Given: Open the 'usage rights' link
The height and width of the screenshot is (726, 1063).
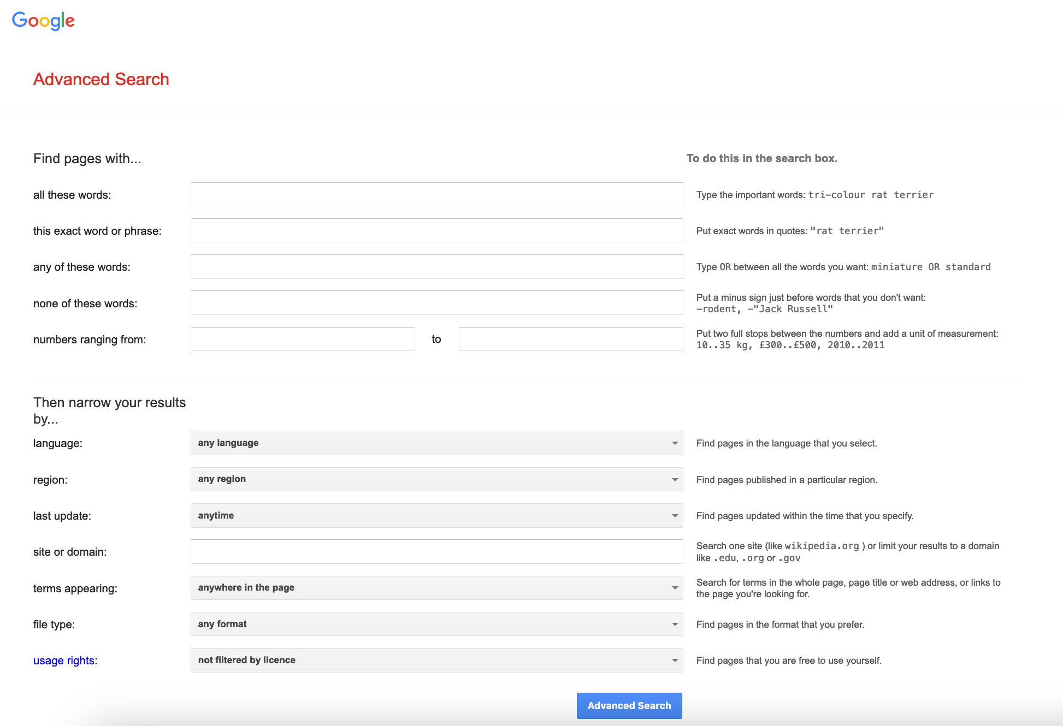Looking at the screenshot, I should pyautogui.click(x=64, y=660).
